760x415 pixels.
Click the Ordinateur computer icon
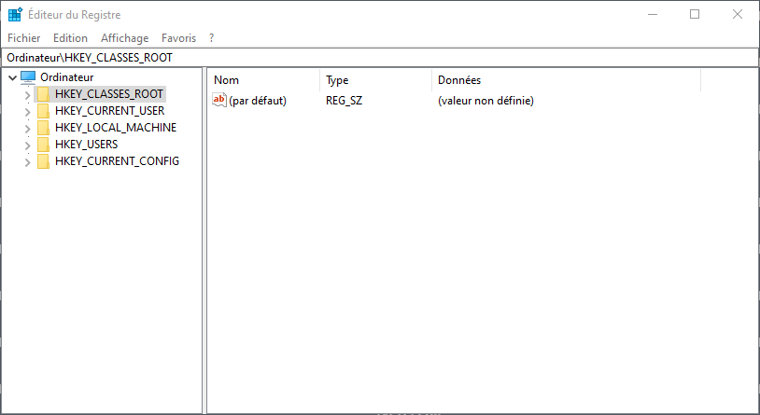[28, 77]
